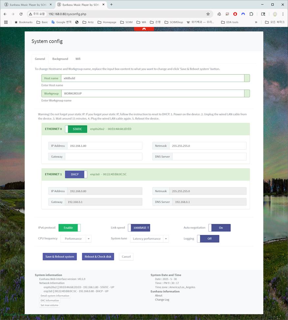
Task: Click the Reboot & Check disk button
Action: (x=98, y=257)
